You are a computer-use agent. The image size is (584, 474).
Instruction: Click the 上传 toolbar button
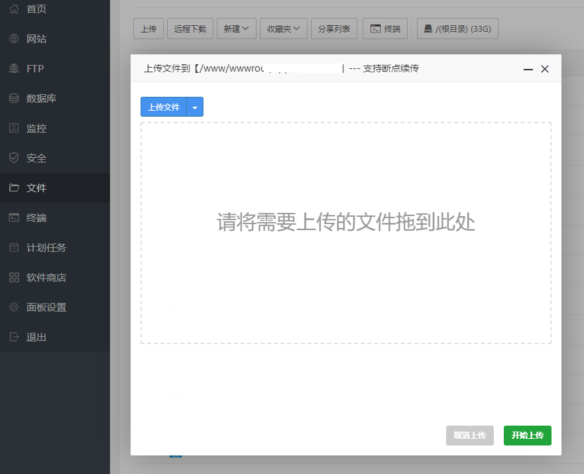[148, 29]
